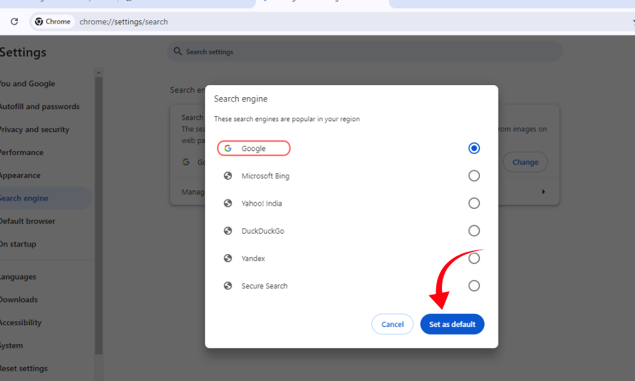Open You and Google settings section
Screen dimensions: 635x381
coord(27,83)
